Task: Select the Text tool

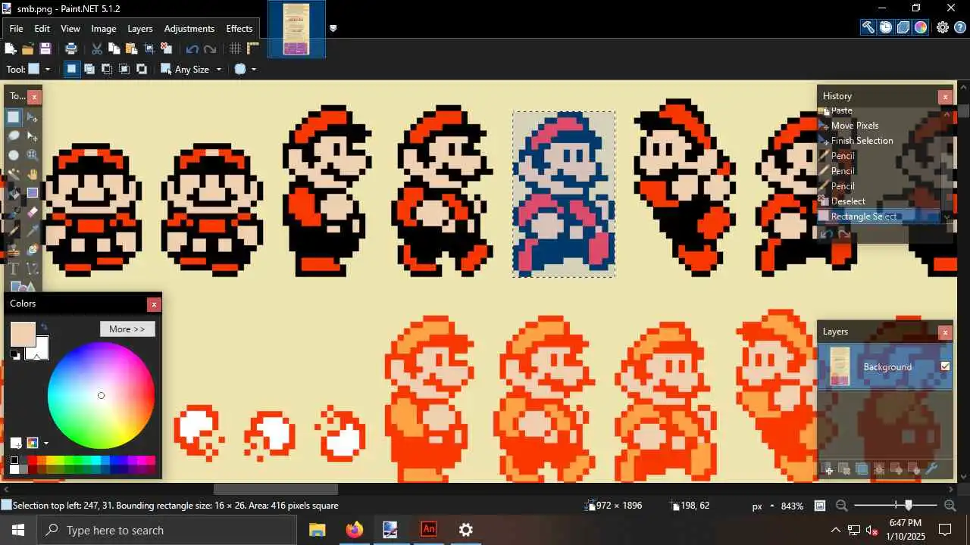Action: pos(14,269)
